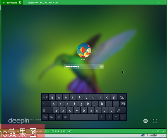Tap the up arrow key
Viewport: 167px width, 138px height.
[116, 117]
